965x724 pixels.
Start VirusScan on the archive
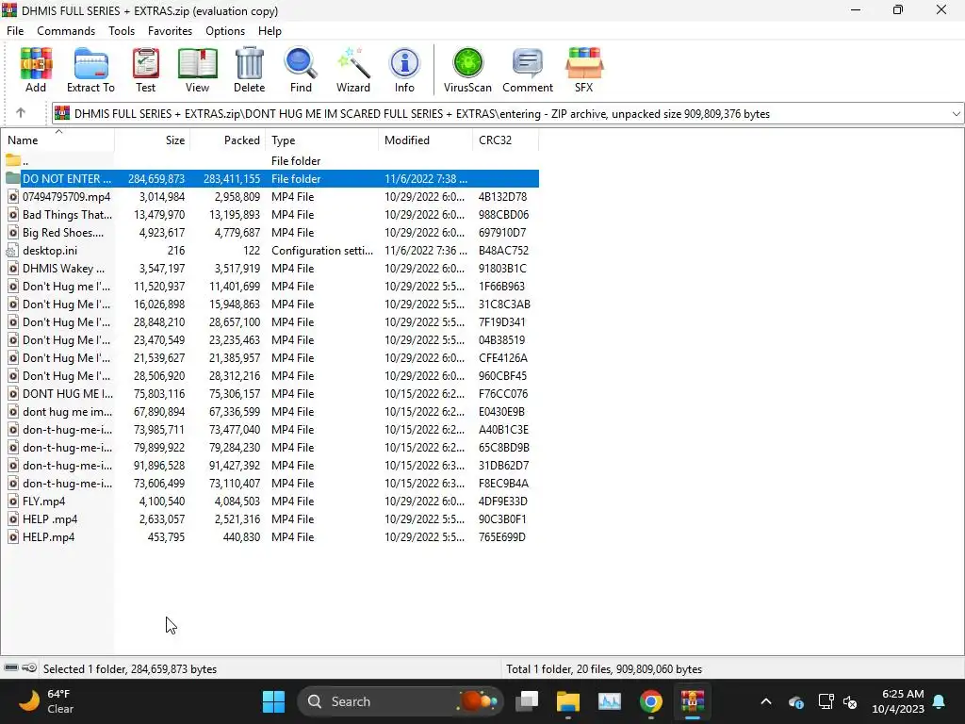(x=467, y=70)
